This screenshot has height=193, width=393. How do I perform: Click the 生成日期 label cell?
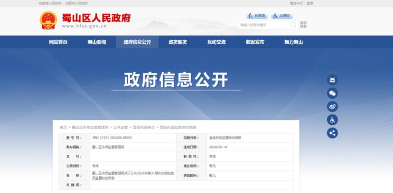coord(192,147)
